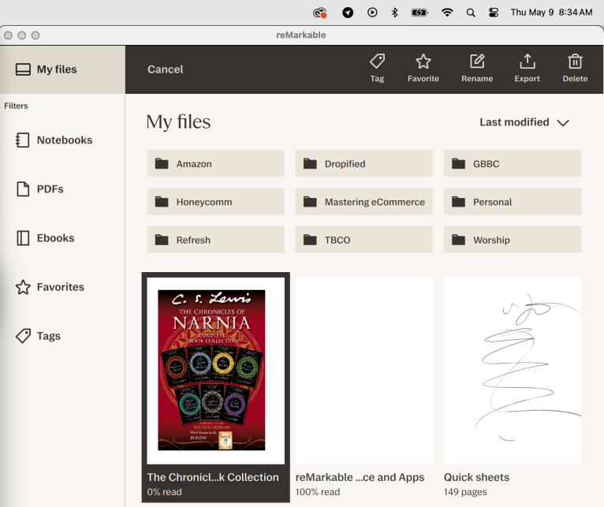
Task: Select the Quick sheets notebook thumbnail
Action: pos(513,371)
